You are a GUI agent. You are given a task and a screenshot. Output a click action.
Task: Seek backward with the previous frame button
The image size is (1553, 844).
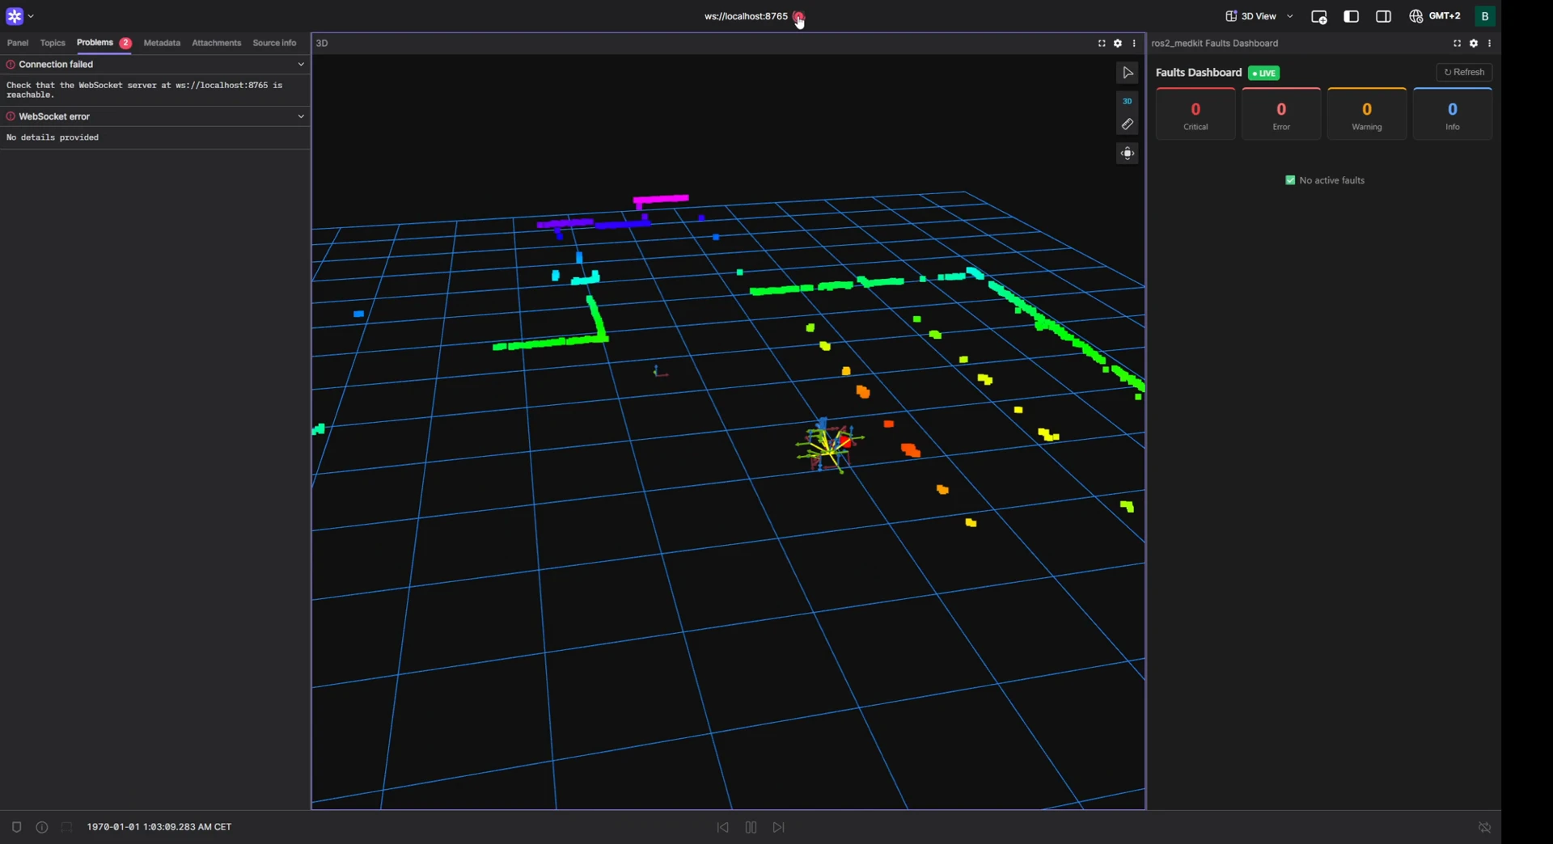coord(722,828)
